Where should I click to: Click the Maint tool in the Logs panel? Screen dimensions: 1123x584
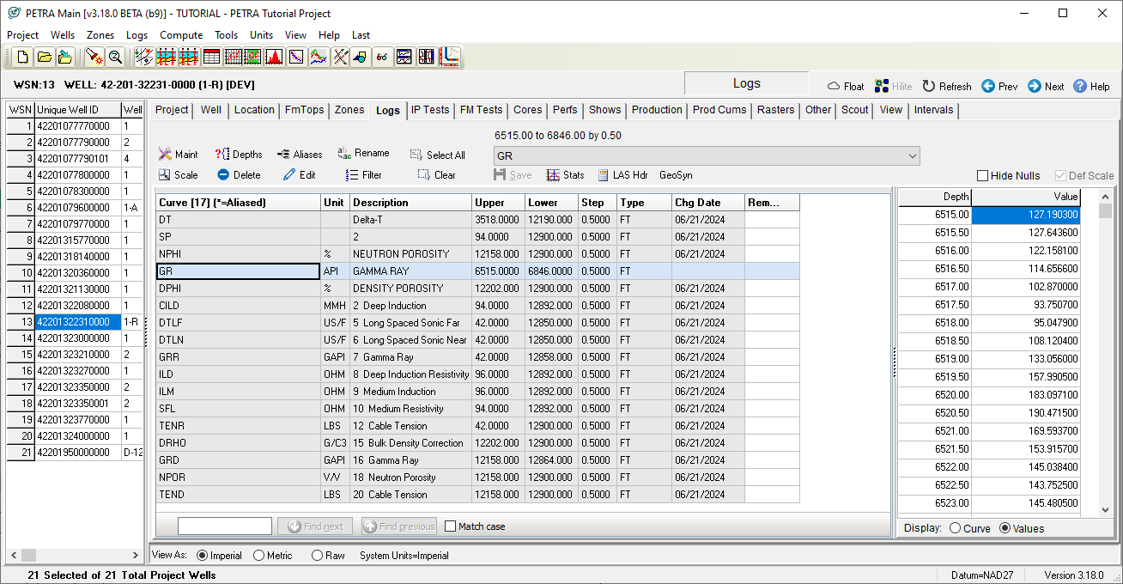coord(179,154)
